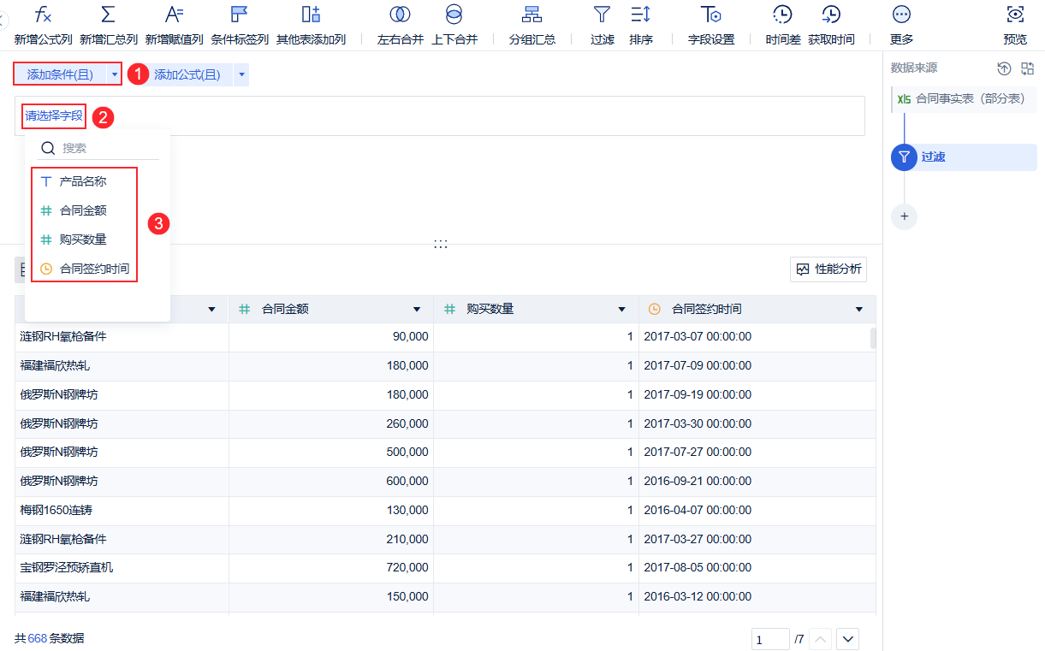Click the search magnifier icon in dropdown

(48, 148)
